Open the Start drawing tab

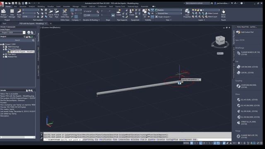[x=5, y=24]
